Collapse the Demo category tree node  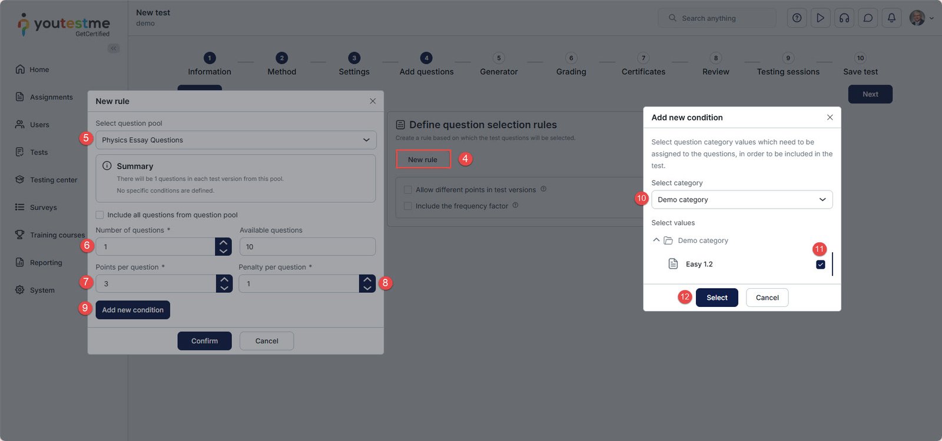(x=656, y=240)
